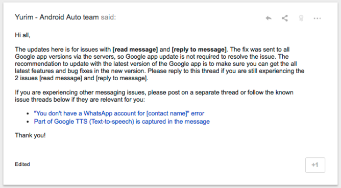Mark post with the ribbon badge icon
The height and width of the screenshot is (188, 341).
tap(301, 18)
